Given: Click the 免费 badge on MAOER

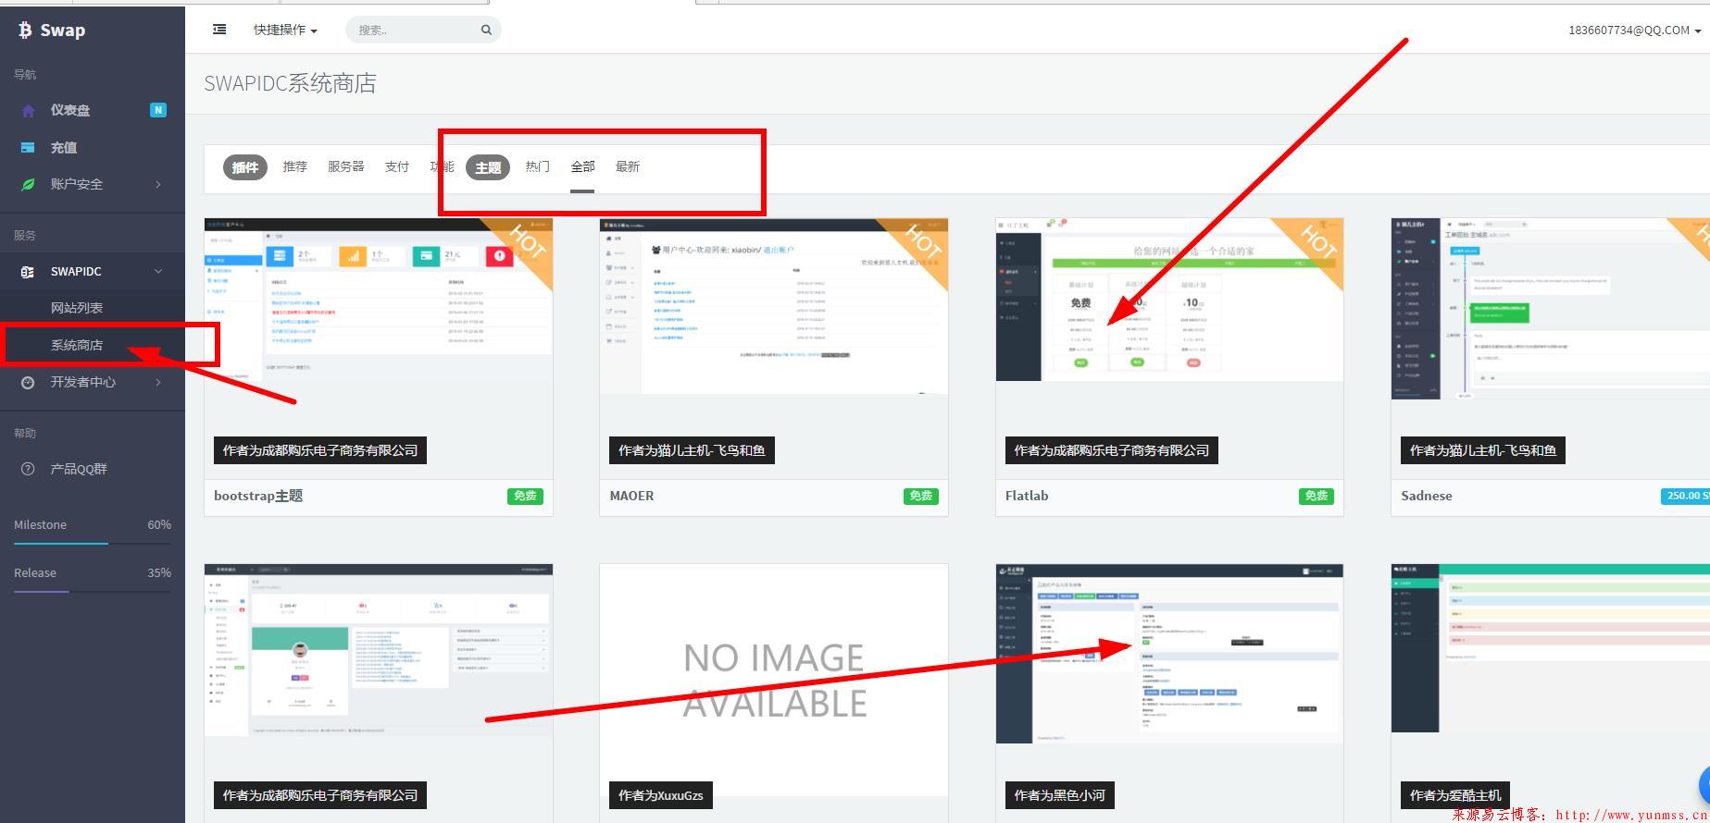Looking at the screenshot, I should [921, 497].
